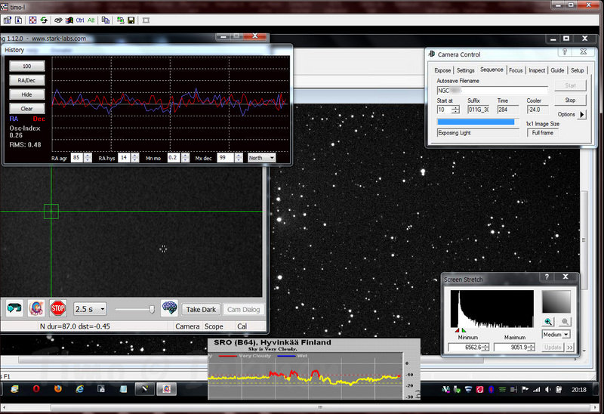
Task: Expand the Medium stretch dropdown
Action: click(556, 334)
